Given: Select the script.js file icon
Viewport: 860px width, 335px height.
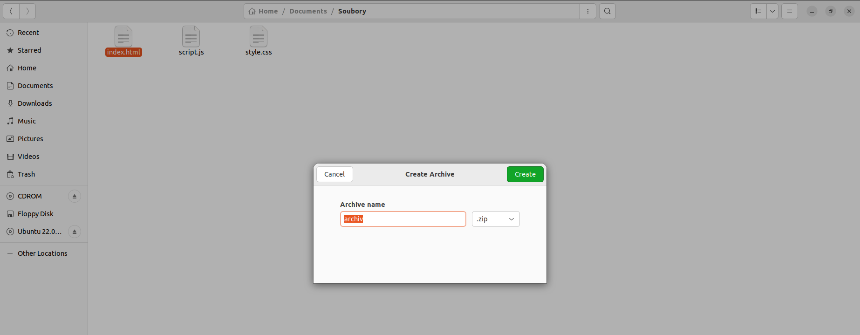Looking at the screenshot, I should (x=191, y=36).
